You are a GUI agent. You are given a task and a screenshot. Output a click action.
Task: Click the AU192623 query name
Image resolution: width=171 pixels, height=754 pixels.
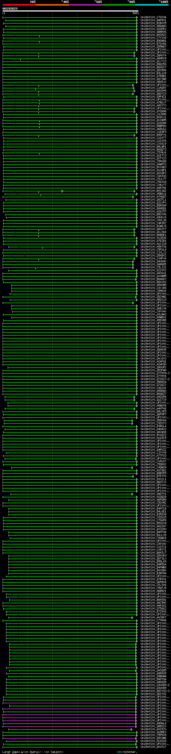[x=10, y=9]
